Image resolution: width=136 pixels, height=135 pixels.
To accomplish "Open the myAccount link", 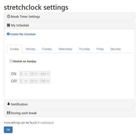I will 47,123.
